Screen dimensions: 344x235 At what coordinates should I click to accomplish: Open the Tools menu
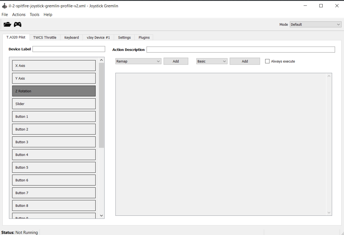(x=34, y=14)
